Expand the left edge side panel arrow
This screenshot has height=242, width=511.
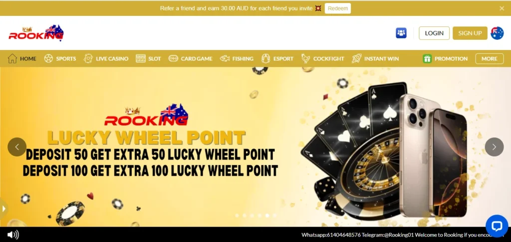[x=3, y=209]
